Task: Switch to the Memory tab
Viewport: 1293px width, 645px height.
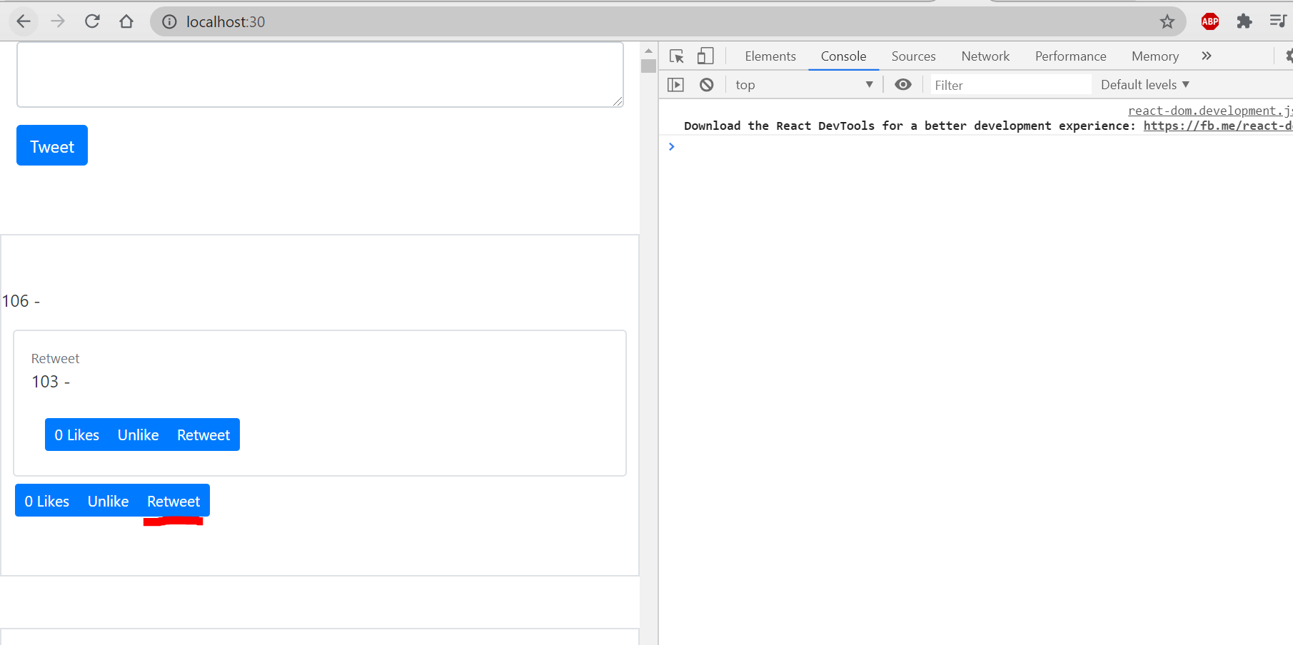Action: [1154, 56]
